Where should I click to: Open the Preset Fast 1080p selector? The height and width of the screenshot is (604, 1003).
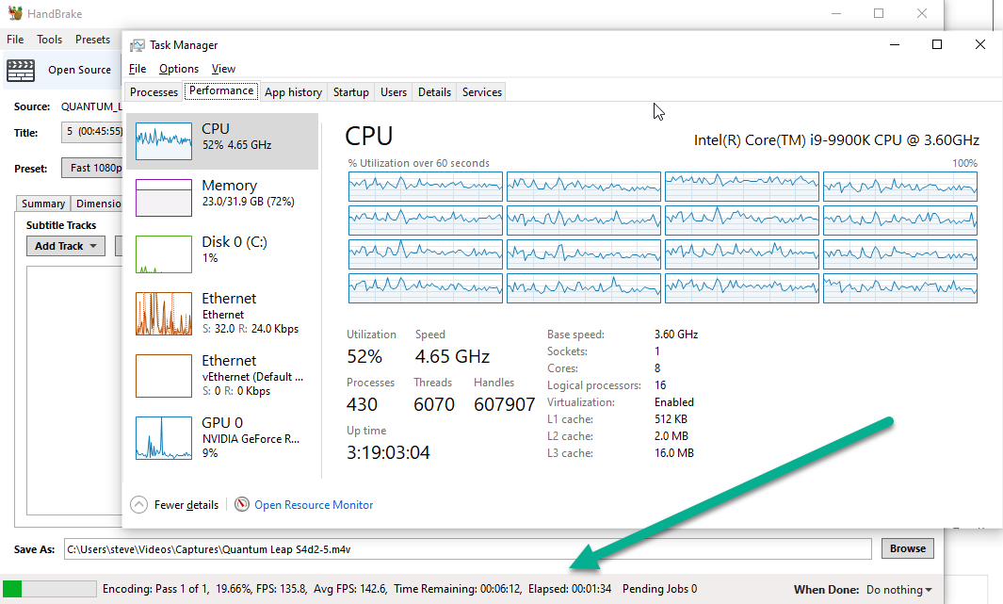tap(92, 168)
